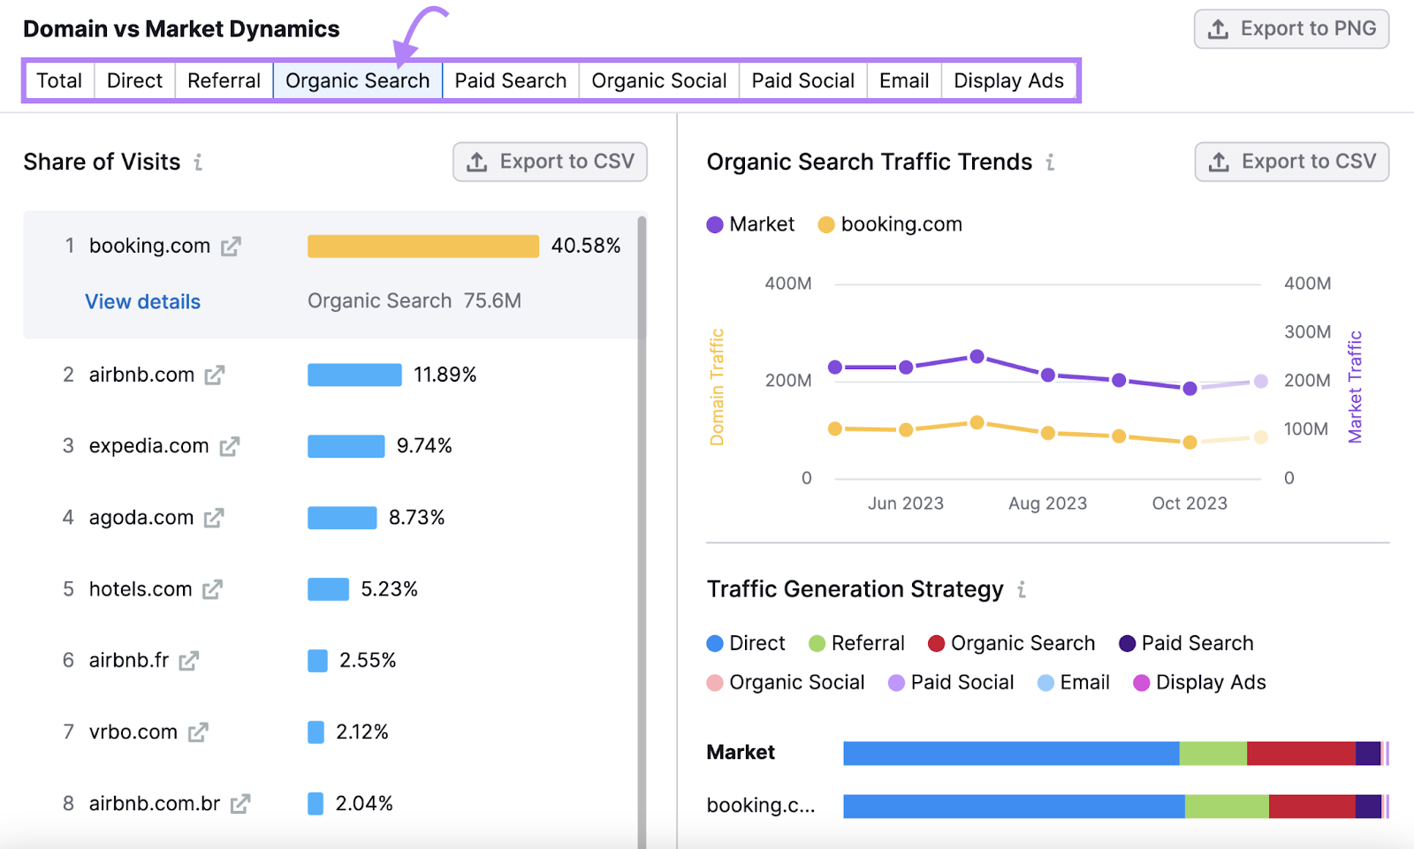This screenshot has width=1414, height=849.
Task: Show info for Organic Search Traffic Trends
Action: click(1050, 163)
